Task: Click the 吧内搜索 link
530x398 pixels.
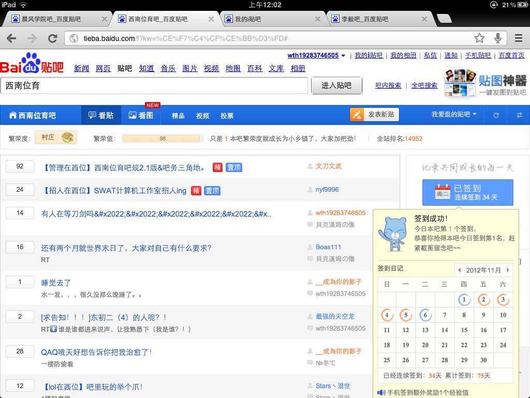Action: point(388,86)
